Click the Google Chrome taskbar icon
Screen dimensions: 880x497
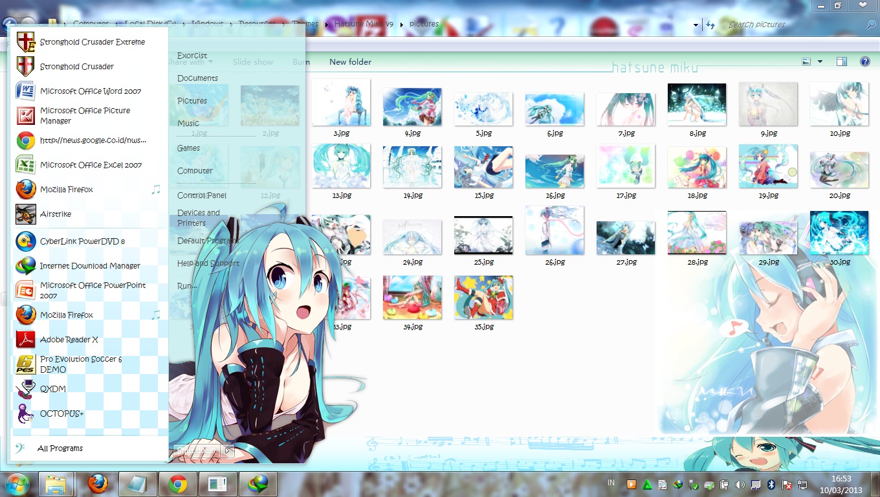point(178,484)
